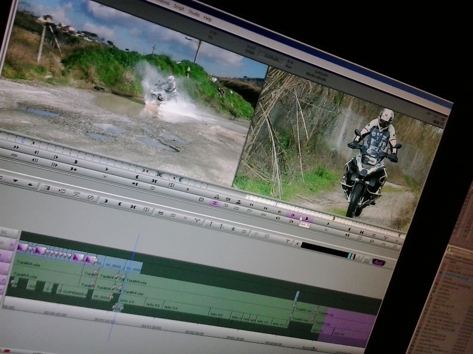Open the Help menu
Screen dimensions: 473x354
coord(208,19)
